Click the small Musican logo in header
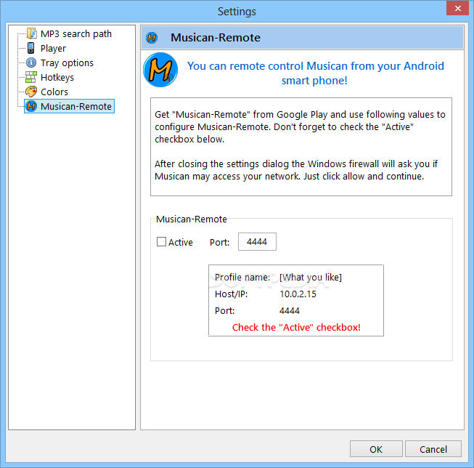 pyautogui.click(x=152, y=38)
